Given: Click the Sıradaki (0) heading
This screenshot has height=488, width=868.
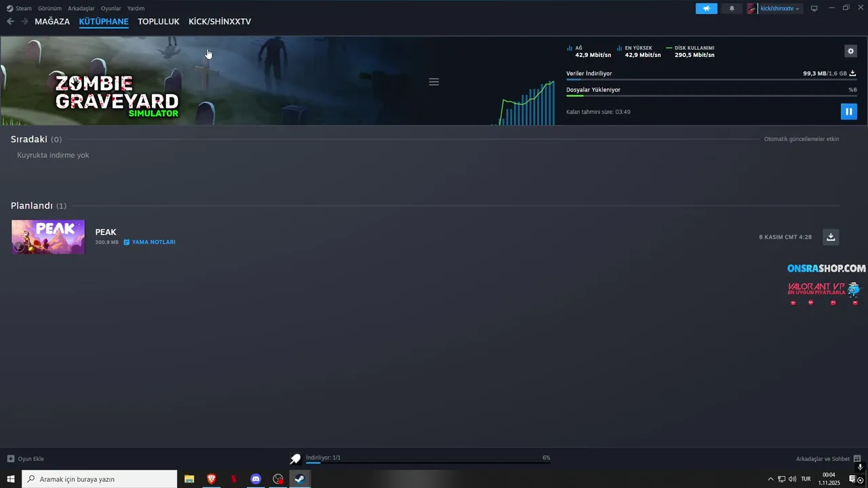Looking at the screenshot, I should tap(36, 139).
